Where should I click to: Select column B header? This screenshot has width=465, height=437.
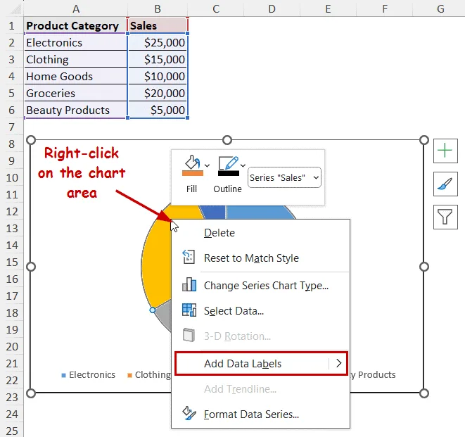click(158, 8)
